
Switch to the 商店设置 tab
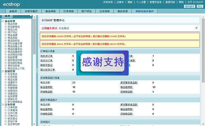tap(123, 11)
